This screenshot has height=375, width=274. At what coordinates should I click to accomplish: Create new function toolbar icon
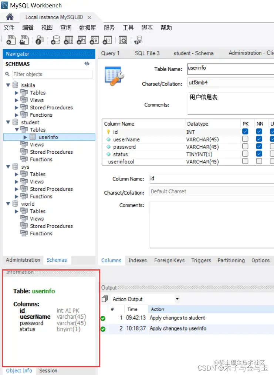(x=107, y=40)
